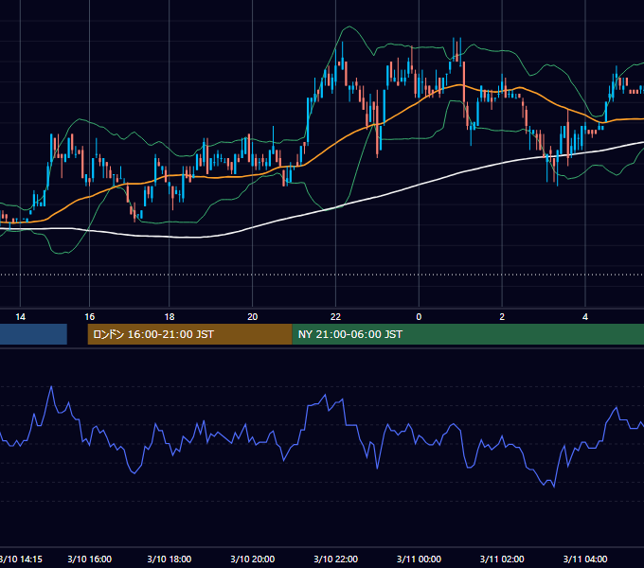Click hour label 0 on chart axis
Screen dimensions: 644x568
419,317
